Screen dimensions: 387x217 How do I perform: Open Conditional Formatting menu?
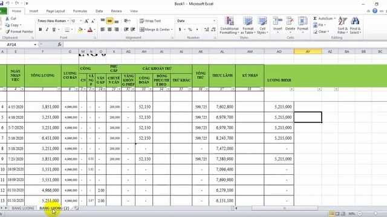[229, 25]
